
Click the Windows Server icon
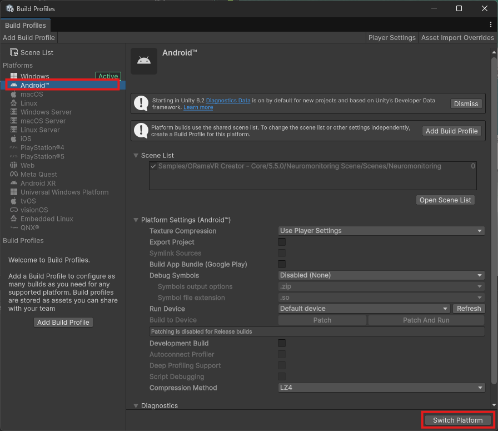click(x=14, y=112)
